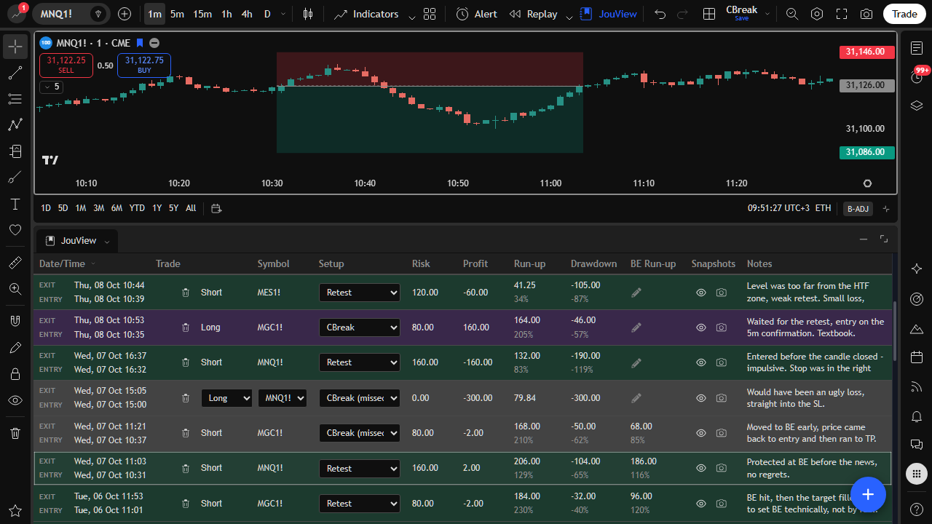Lock all drawing tools
This screenshot has width=932, height=524.
pyautogui.click(x=15, y=374)
